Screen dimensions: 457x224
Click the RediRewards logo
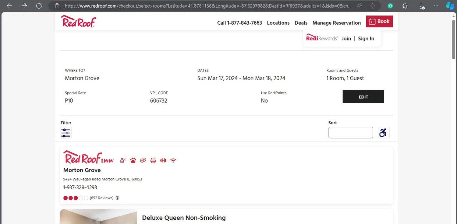[322, 38]
